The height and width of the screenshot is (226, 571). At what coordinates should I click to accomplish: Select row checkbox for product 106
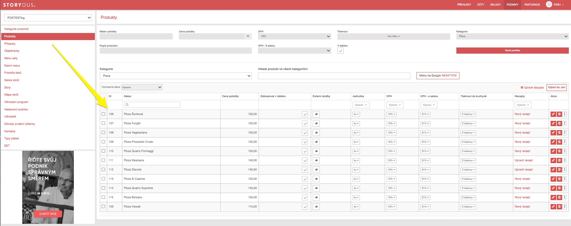pyautogui.click(x=104, y=114)
